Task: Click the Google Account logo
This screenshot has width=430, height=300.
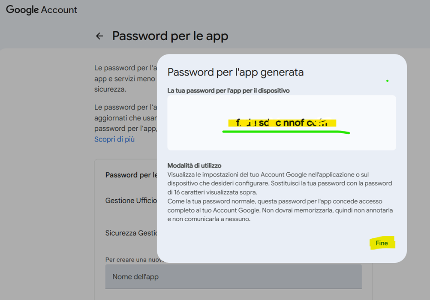Action: 42,10
